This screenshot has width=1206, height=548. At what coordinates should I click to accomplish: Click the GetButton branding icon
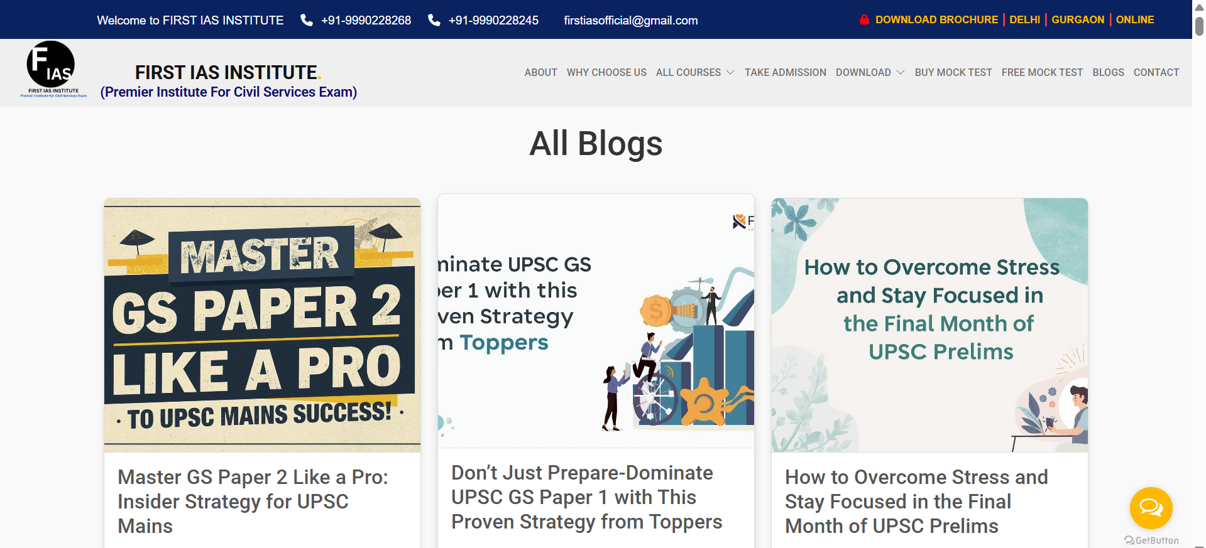point(1129,540)
